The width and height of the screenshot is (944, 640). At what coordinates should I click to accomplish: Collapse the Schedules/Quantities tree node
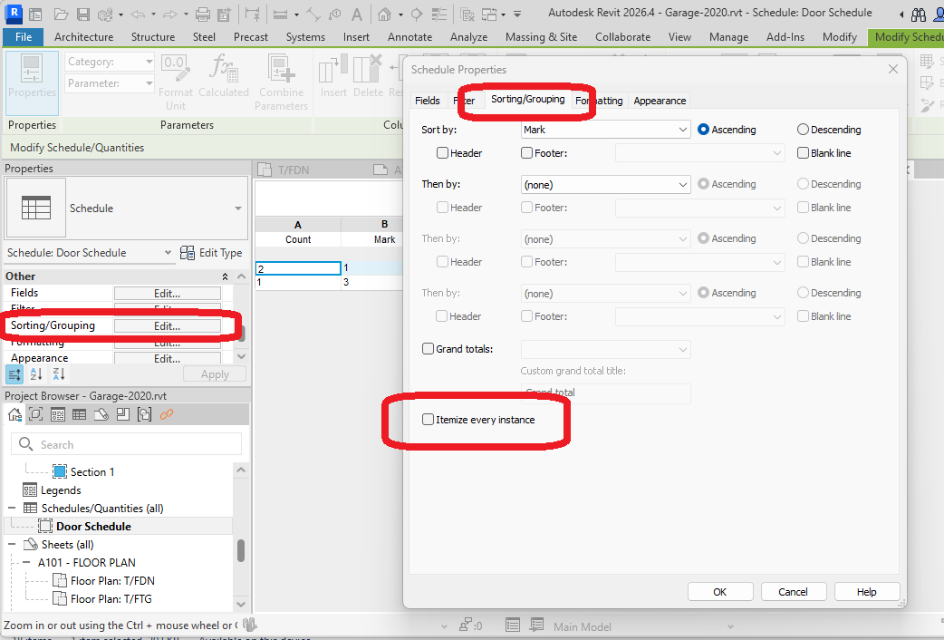coord(13,509)
